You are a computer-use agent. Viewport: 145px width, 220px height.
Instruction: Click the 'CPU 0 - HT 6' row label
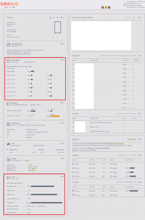pos(11,75)
